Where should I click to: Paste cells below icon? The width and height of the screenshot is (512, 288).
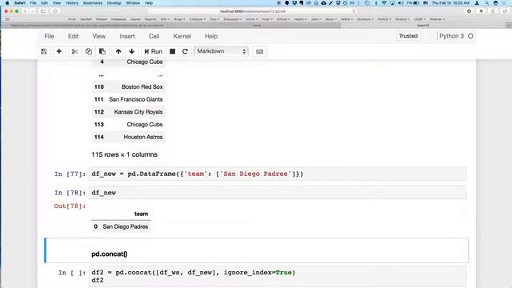click(102, 51)
